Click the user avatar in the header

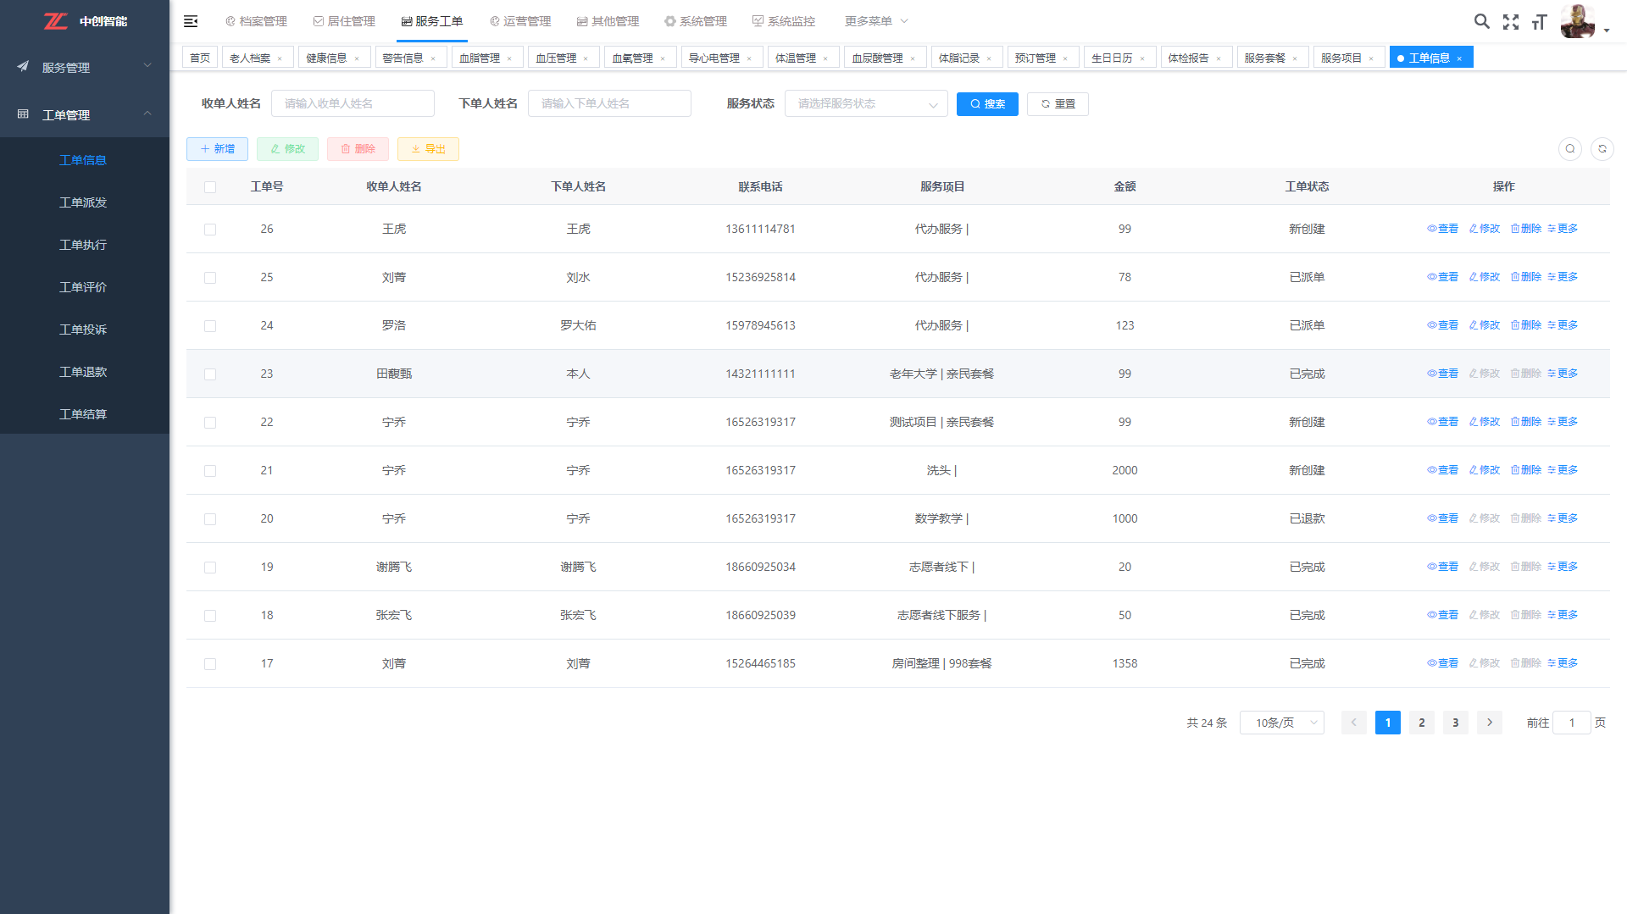click(1577, 22)
